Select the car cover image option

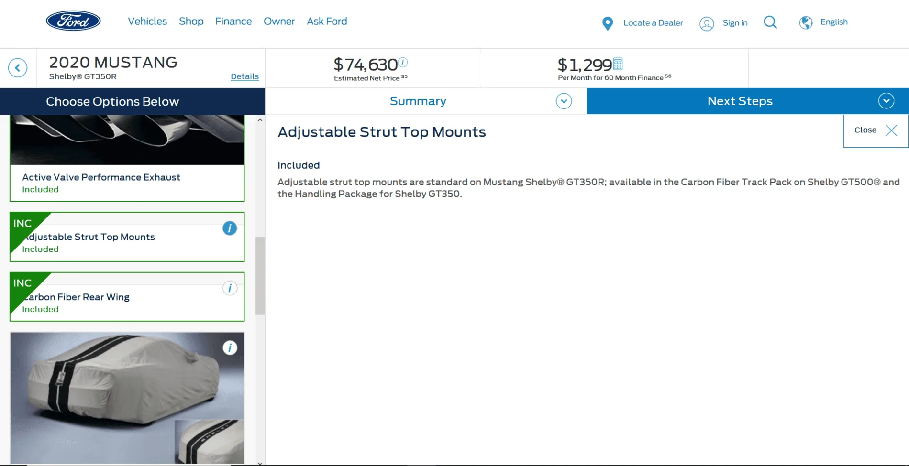[127, 398]
